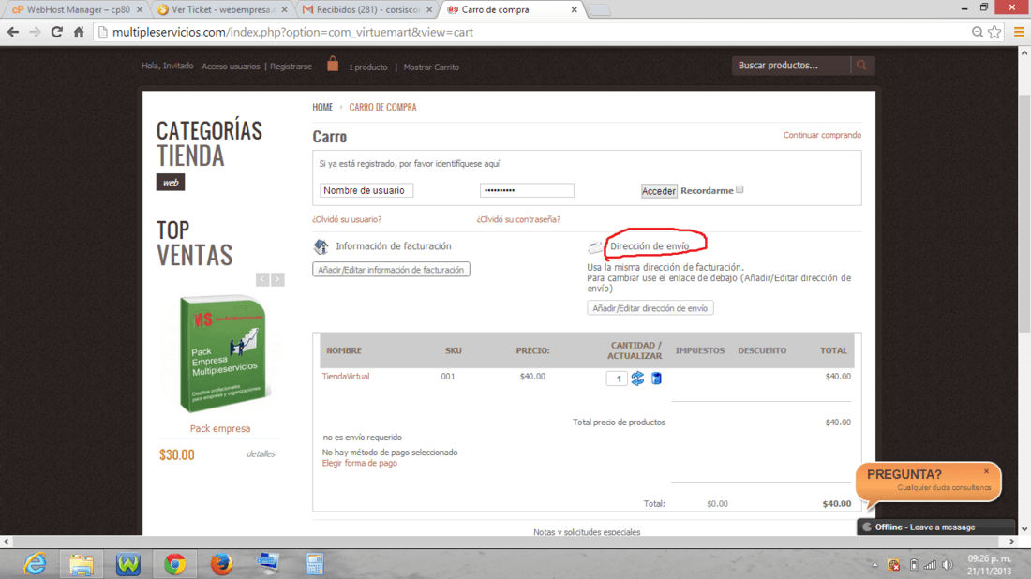This screenshot has width=1031, height=579.
Task: Edit the quantity field for TiendaVirtual
Action: tap(617, 379)
